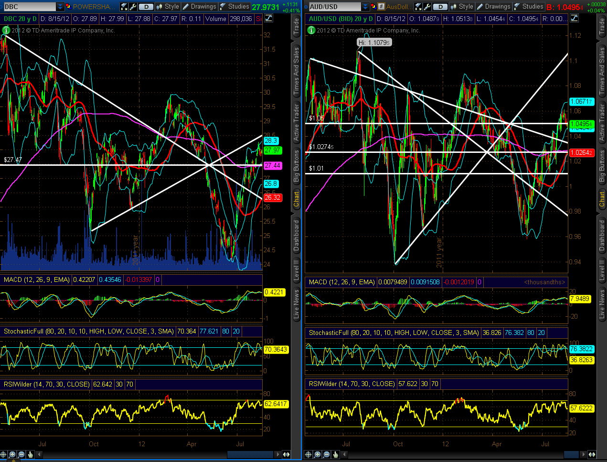Open Live News tab on right panel

tap(602, 304)
